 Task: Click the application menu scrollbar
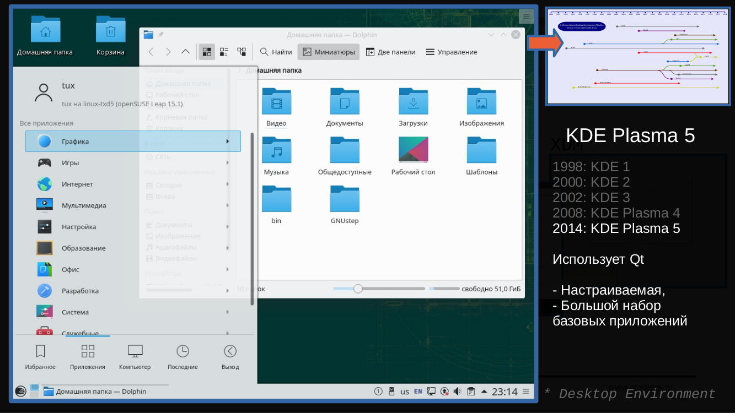(252, 219)
